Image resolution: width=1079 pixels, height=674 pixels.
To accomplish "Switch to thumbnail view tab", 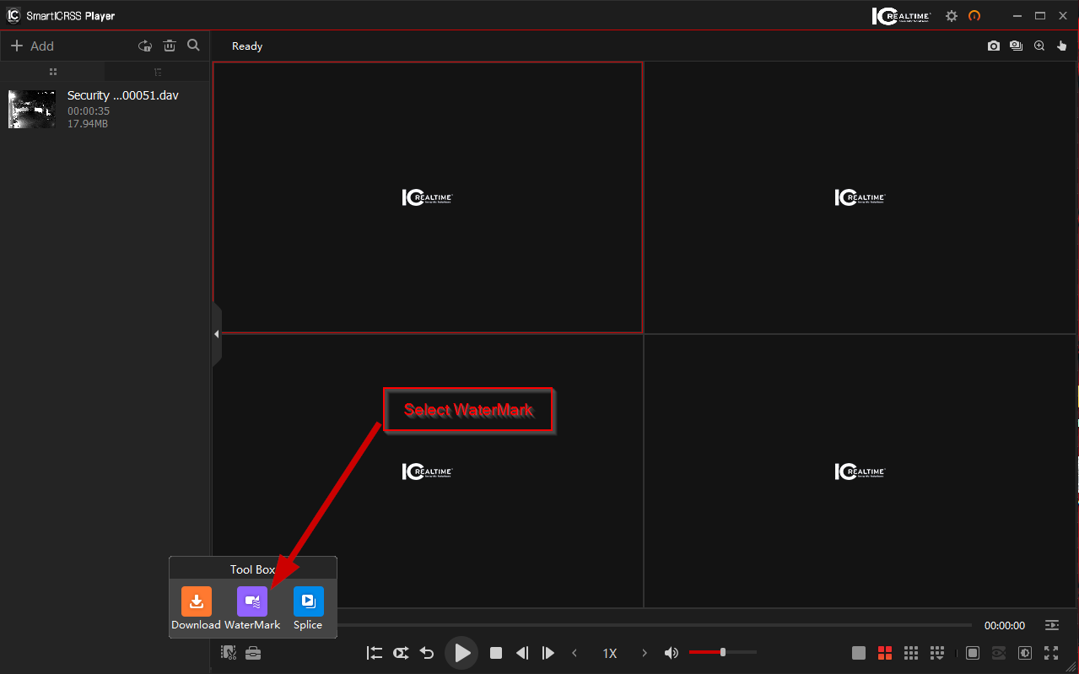I will [52, 72].
